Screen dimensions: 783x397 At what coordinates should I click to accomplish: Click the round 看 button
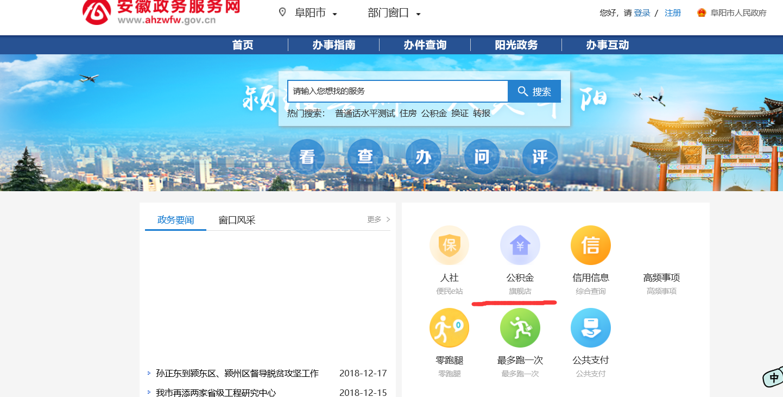click(307, 157)
